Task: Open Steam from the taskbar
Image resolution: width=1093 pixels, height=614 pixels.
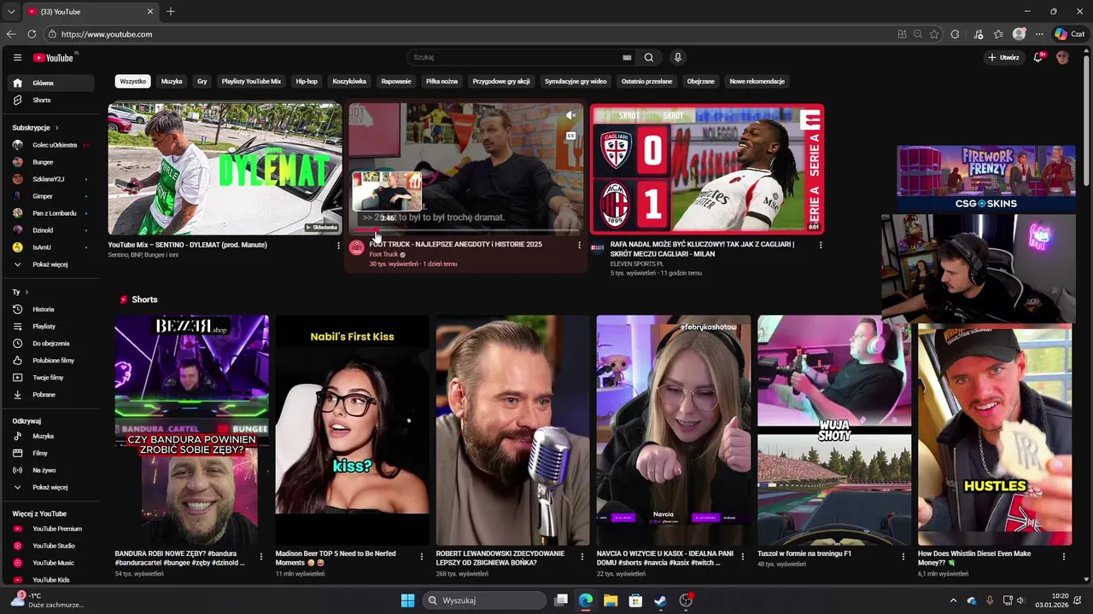Action: click(x=660, y=600)
